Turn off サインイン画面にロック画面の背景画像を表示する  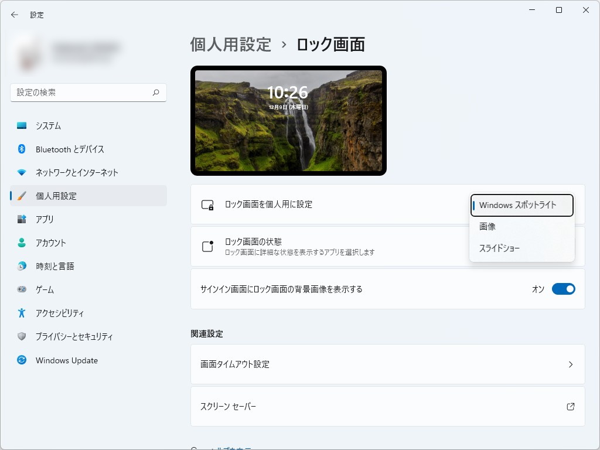coord(563,288)
